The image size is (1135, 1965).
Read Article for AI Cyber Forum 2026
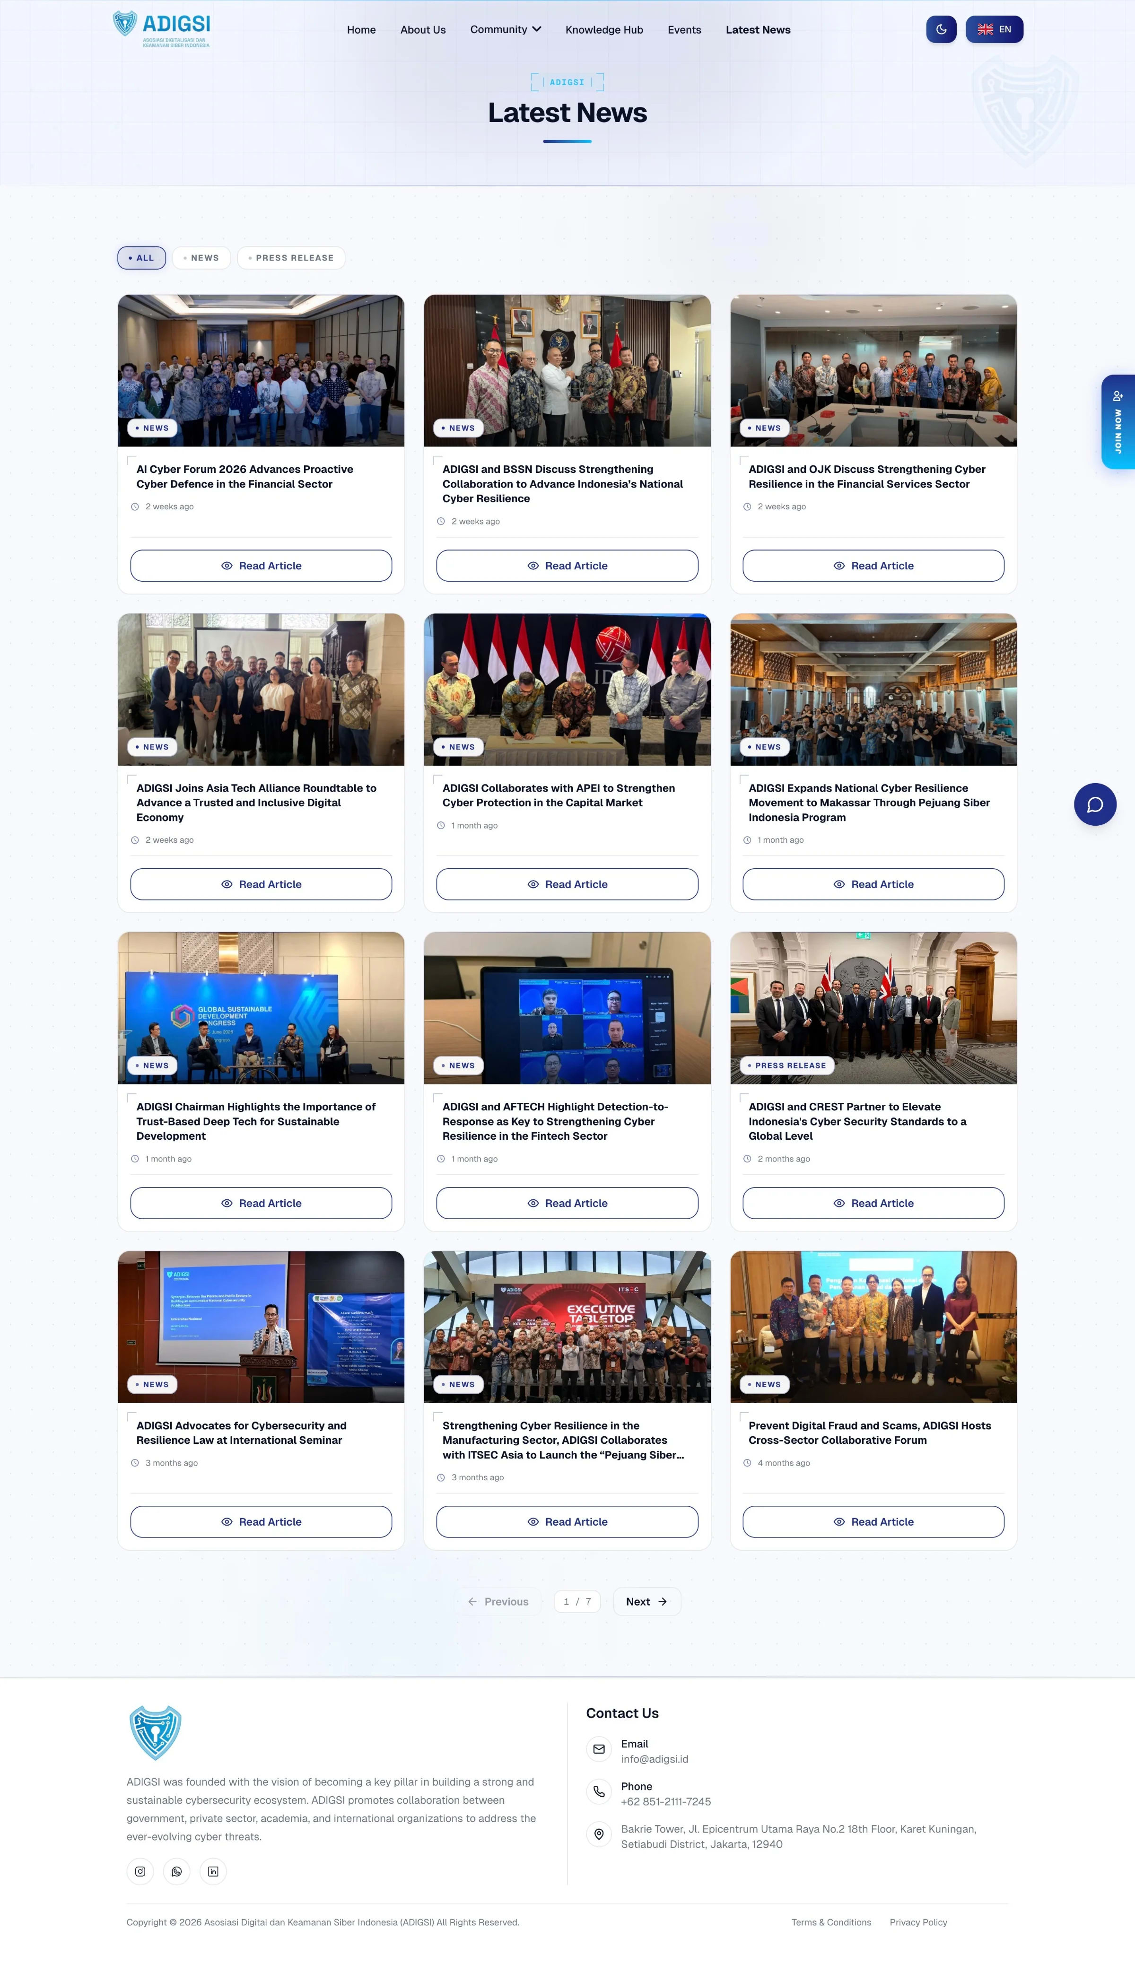click(261, 566)
